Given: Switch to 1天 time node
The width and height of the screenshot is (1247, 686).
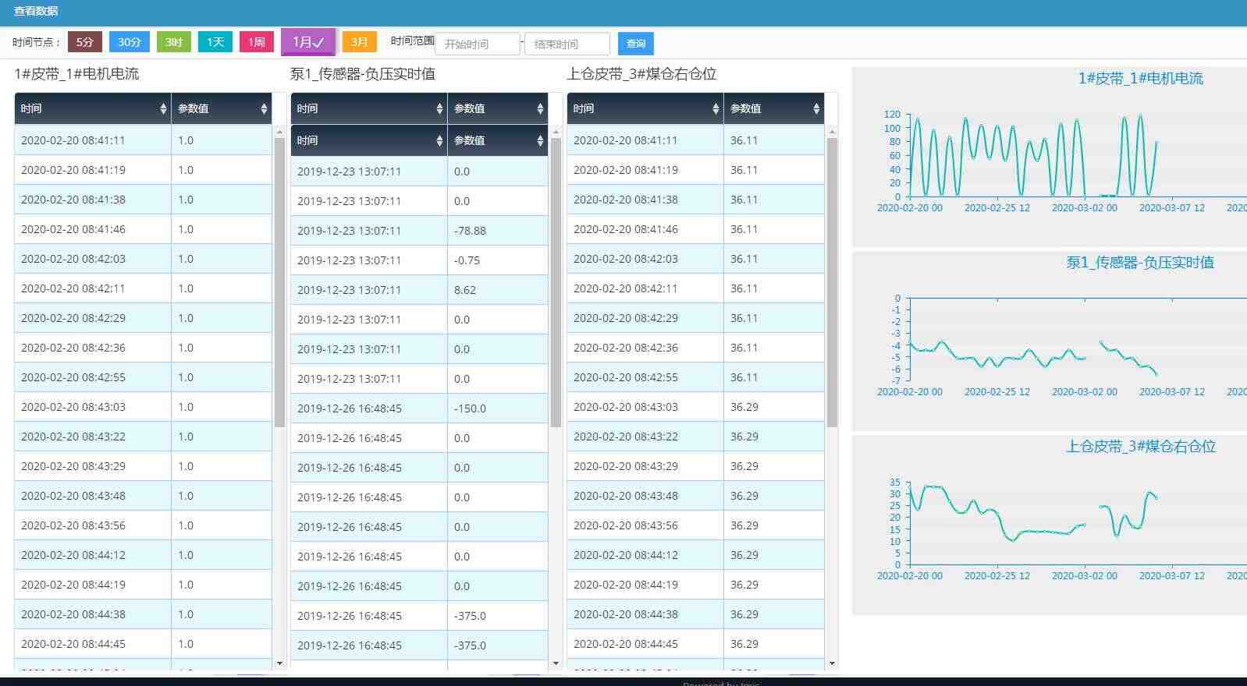Looking at the screenshot, I should click(215, 42).
